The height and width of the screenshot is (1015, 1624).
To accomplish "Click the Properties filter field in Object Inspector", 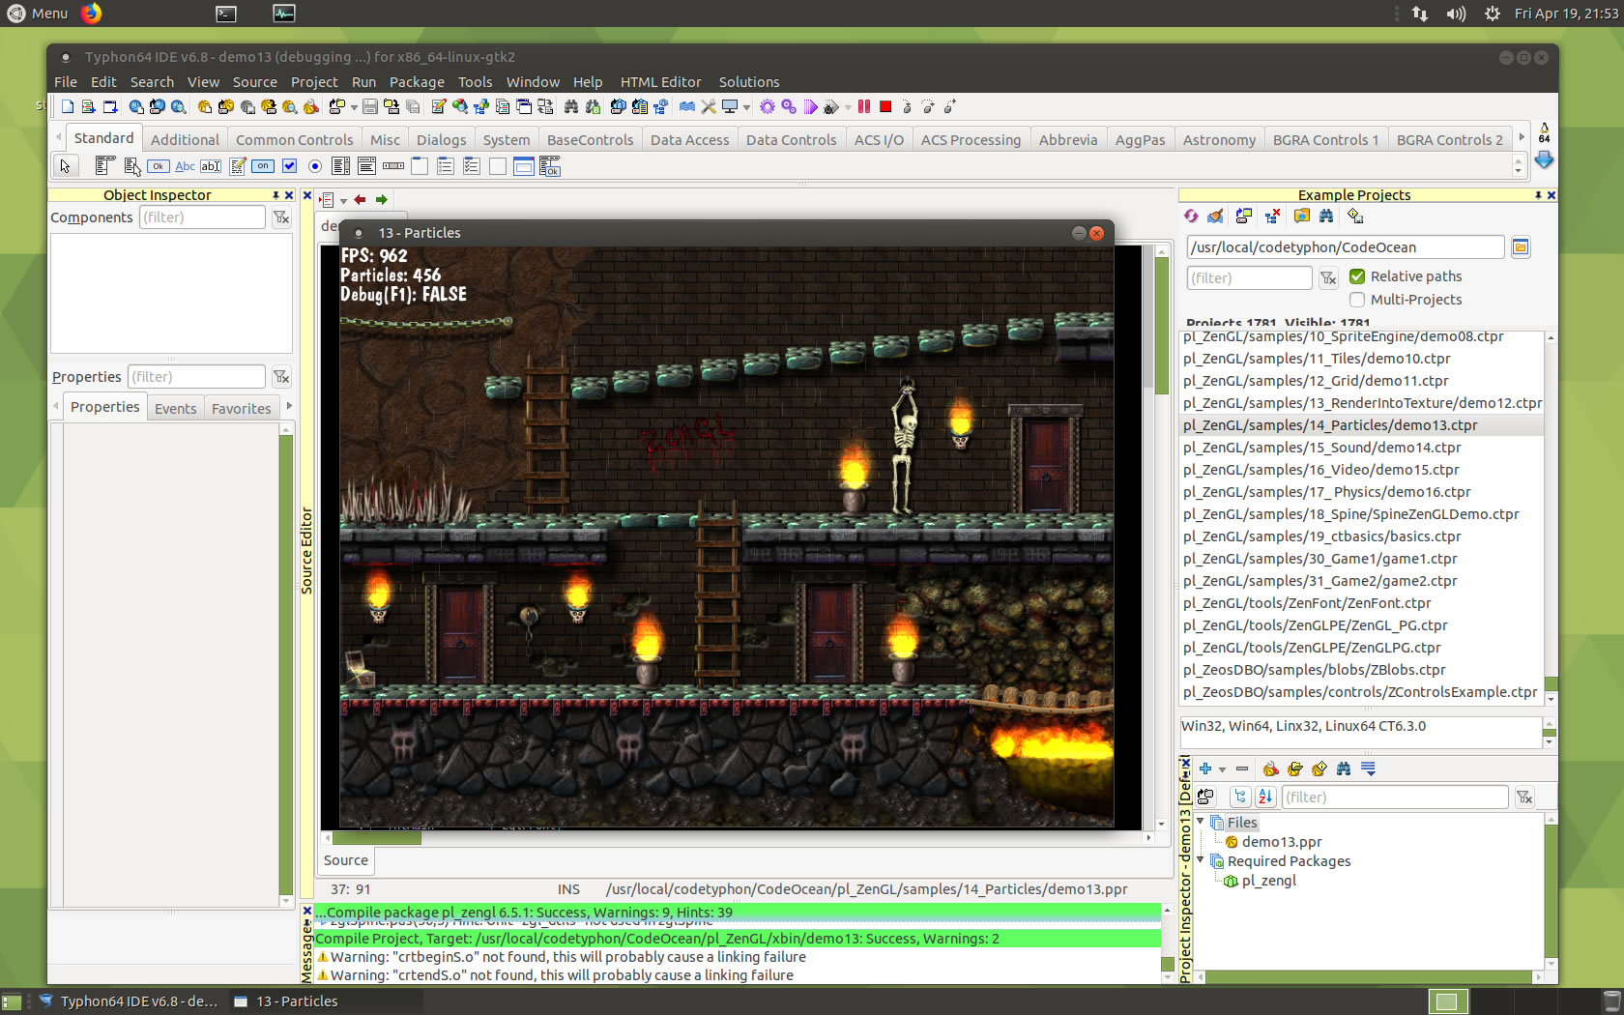I will pyautogui.click(x=196, y=377).
